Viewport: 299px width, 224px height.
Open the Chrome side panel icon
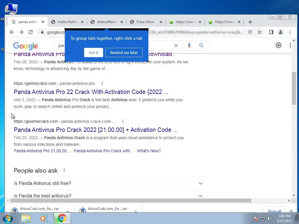pyautogui.click(x=271, y=32)
